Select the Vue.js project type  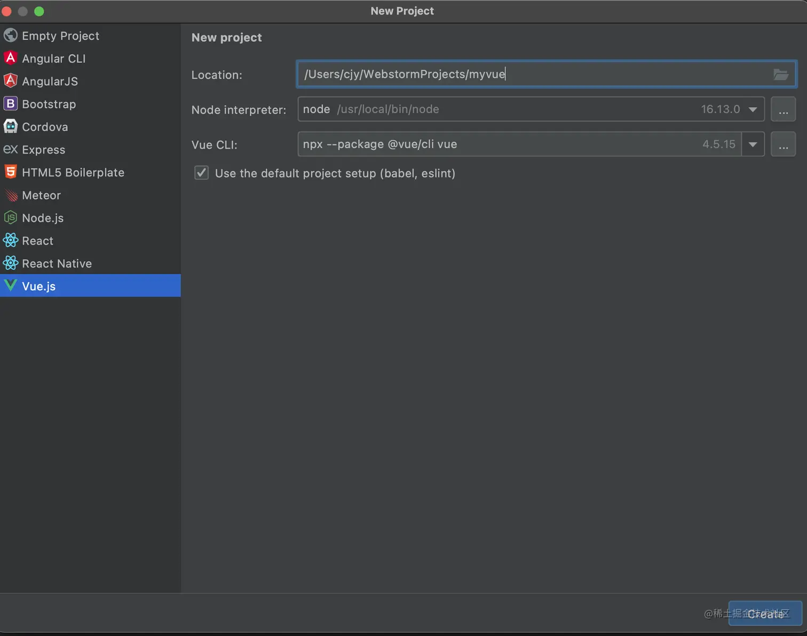(38, 286)
